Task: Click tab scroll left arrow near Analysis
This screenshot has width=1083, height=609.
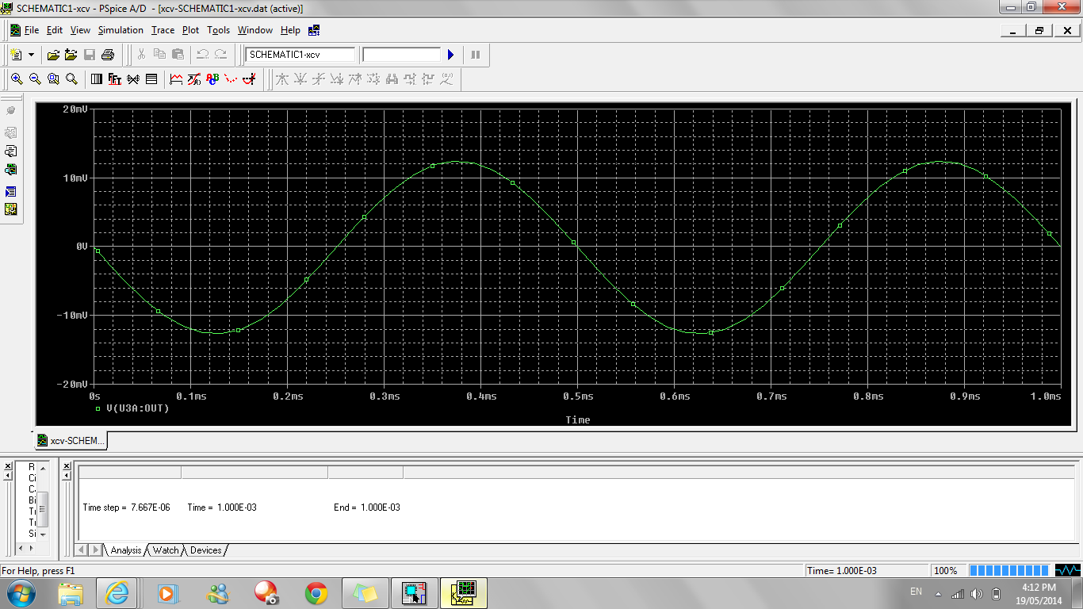Action: 82,550
